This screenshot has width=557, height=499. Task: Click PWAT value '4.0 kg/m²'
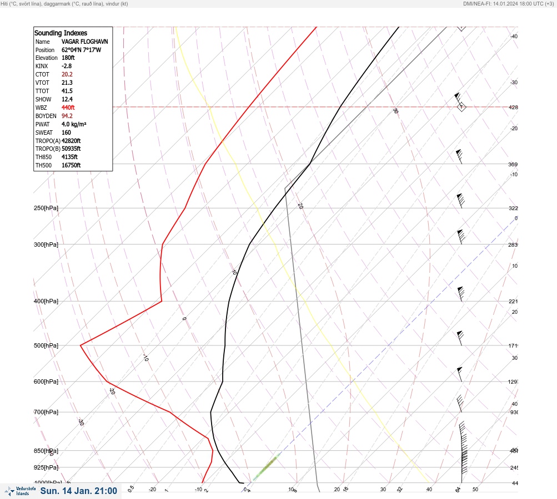(74, 124)
